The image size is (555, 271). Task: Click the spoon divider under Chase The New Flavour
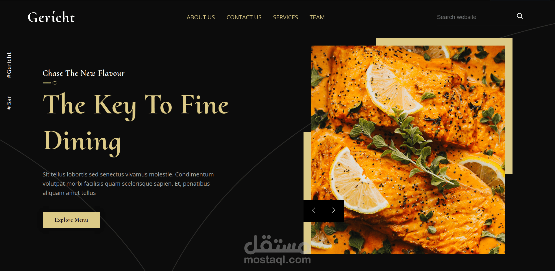tap(50, 83)
